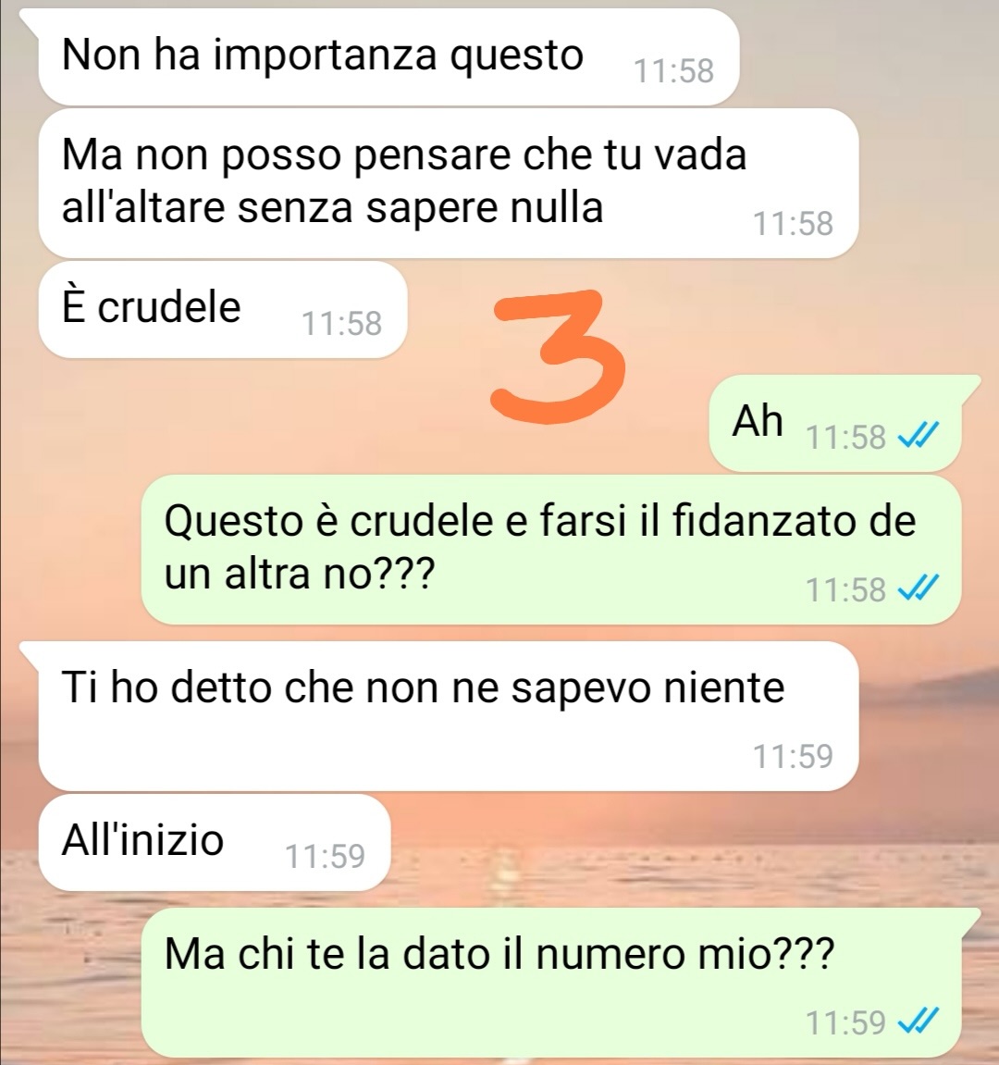Select the 'All'inizio' message bubble
This screenshot has width=999, height=1065.
click(x=215, y=842)
